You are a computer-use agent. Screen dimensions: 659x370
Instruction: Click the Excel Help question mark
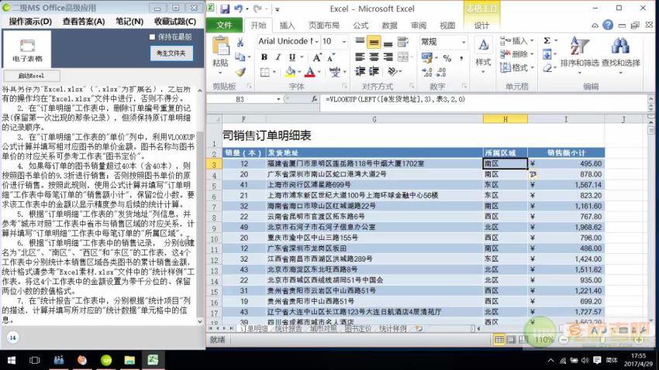pyautogui.click(x=608, y=26)
